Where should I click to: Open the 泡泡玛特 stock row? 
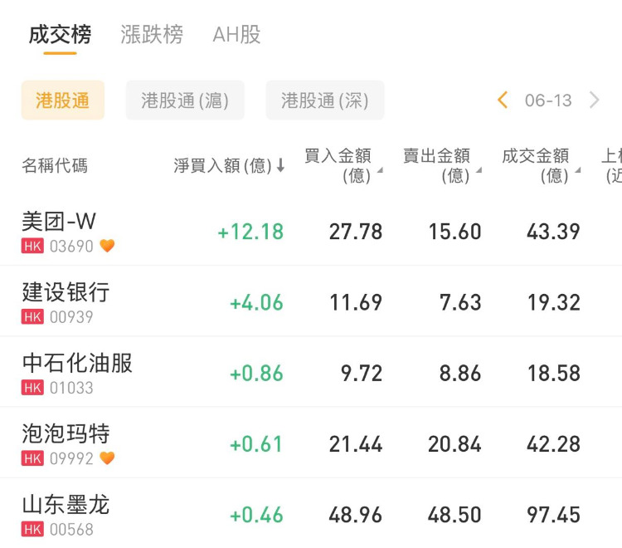coord(311,443)
